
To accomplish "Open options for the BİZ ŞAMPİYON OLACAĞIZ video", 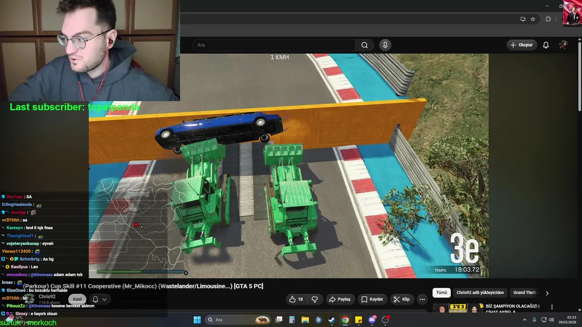I will [552, 307].
